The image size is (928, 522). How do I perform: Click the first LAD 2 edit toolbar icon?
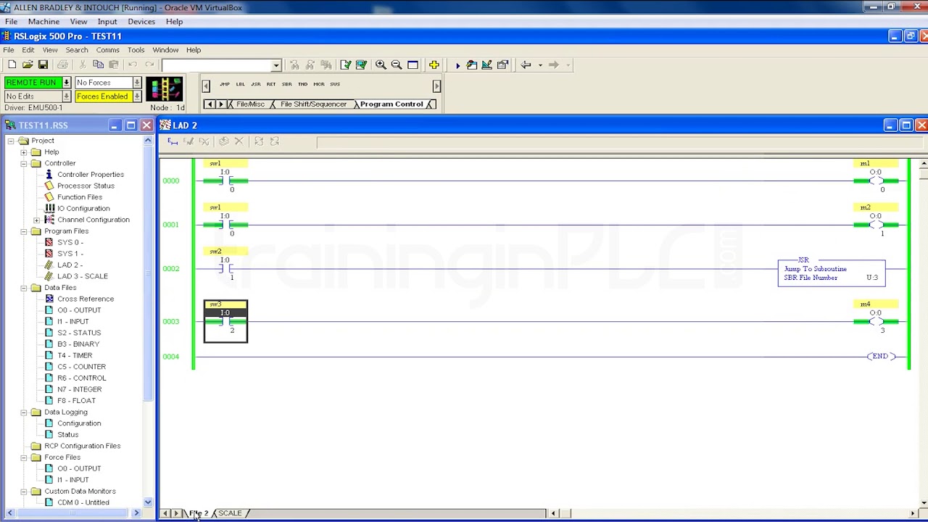173,142
